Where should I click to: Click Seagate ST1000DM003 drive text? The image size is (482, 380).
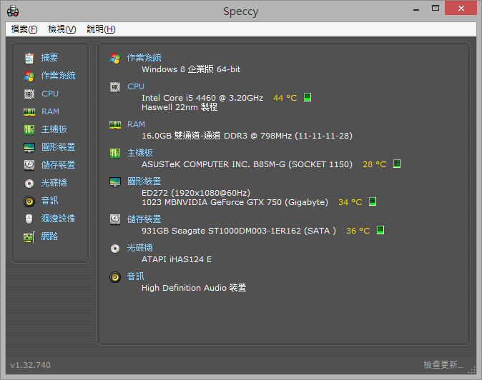click(x=239, y=231)
